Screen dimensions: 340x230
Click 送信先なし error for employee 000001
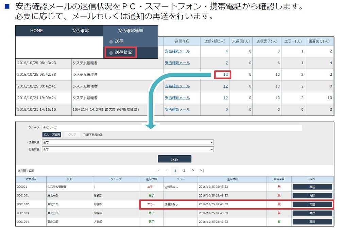pyautogui.click(x=171, y=187)
